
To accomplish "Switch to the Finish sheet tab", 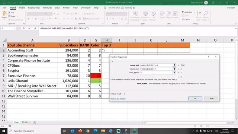I will click(x=25, y=122).
